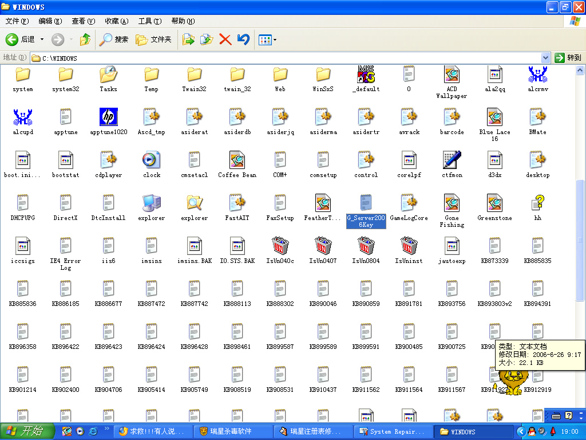This screenshot has width=586, height=440.
Task: Select the apptune1020 HP icon
Action: click(x=108, y=117)
